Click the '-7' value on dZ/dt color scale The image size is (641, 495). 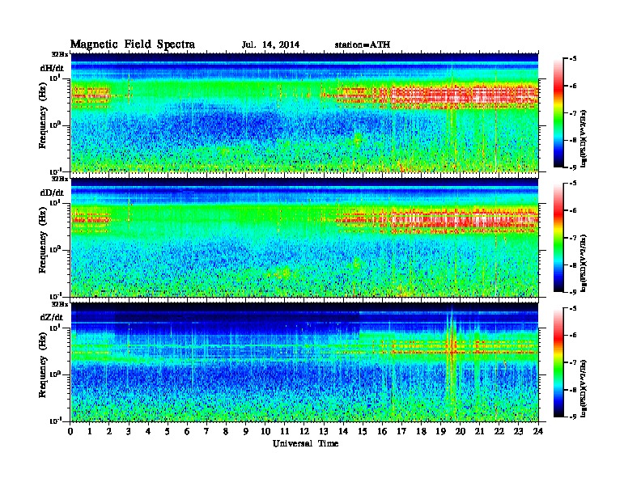pyautogui.click(x=573, y=362)
